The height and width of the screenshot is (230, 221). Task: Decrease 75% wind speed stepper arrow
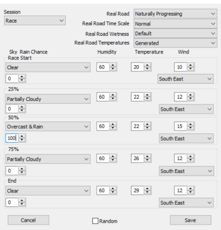[x=191, y=160]
